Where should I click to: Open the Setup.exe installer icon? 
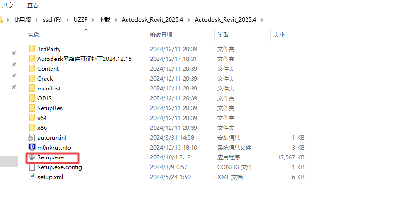click(32, 157)
